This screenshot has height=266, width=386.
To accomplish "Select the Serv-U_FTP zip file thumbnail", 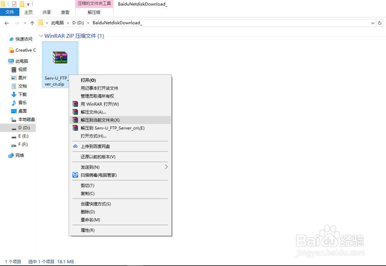I will 60,58.
